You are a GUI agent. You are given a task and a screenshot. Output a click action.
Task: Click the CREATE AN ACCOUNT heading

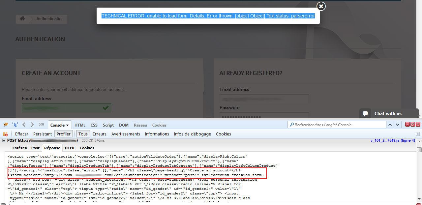51,73
